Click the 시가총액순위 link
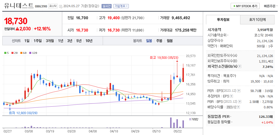Screen dimensions: 280x135 coord(217,35)
